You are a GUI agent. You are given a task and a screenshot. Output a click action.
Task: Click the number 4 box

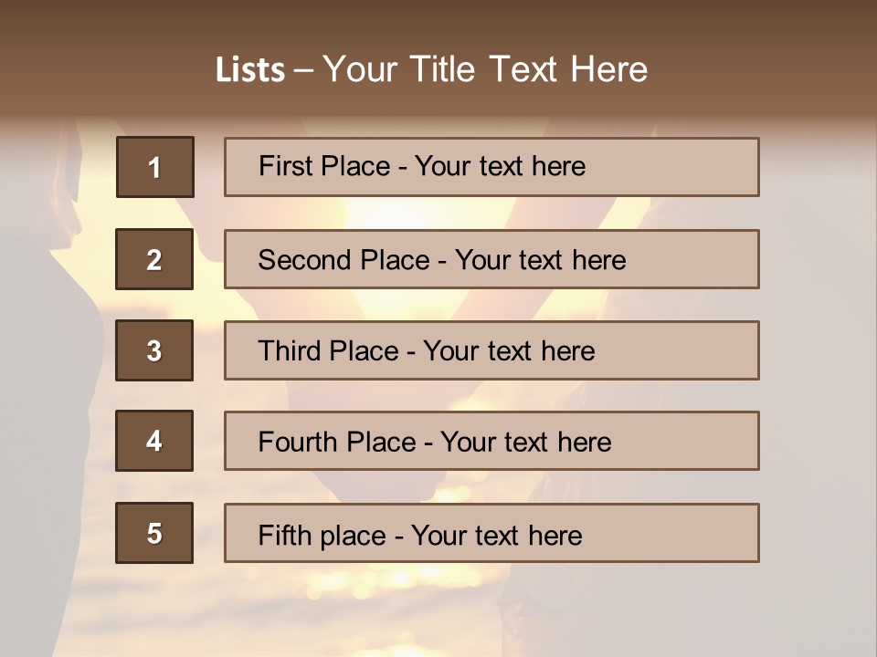pos(154,441)
